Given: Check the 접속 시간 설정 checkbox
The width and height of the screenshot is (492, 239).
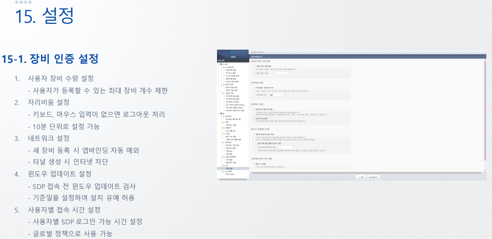Looking at the screenshot, I should click(x=255, y=164).
